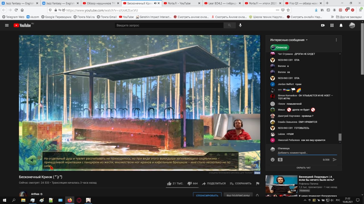Open the YouTube apps grid icon
Screen dimensions: 364x204
pyautogui.click(x=332, y=25)
